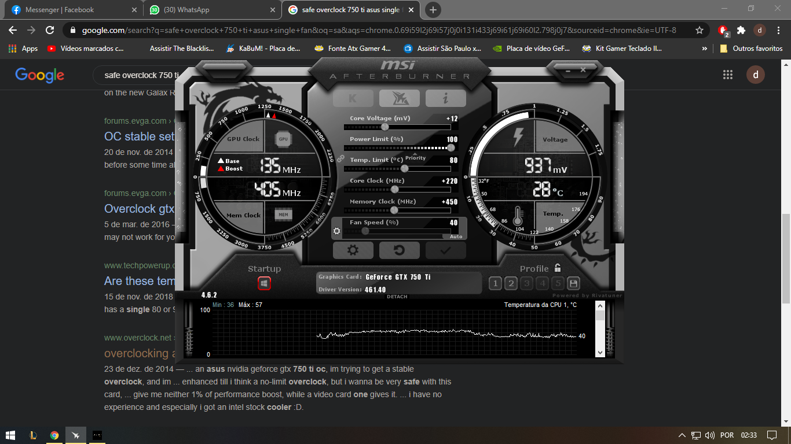
Task: Load Afterburner profile 2
Action: pyautogui.click(x=511, y=283)
